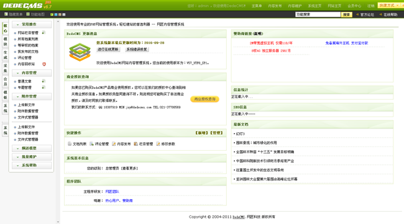Collapse the 附件管理 sidebar section
The height and width of the screenshot is (224, 404).
click(32, 96)
